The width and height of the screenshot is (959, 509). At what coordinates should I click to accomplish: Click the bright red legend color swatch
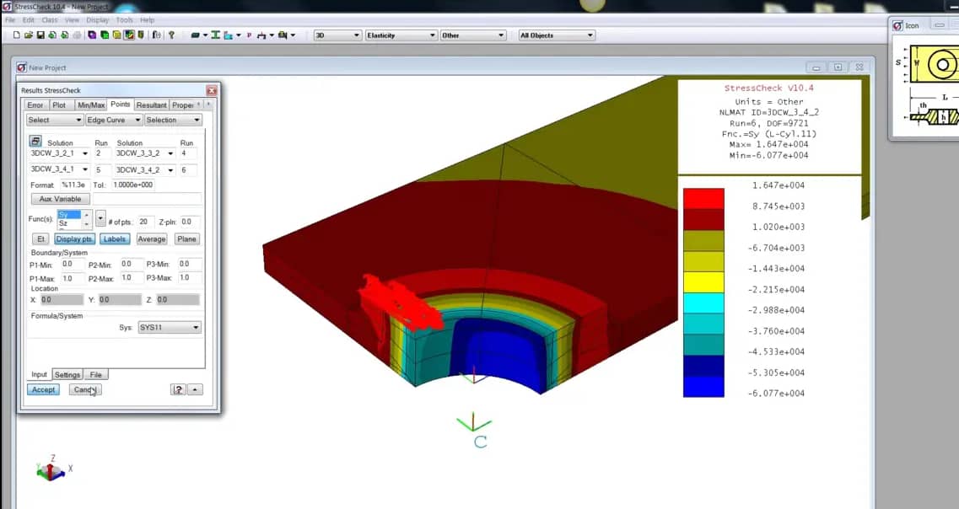point(703,198)
